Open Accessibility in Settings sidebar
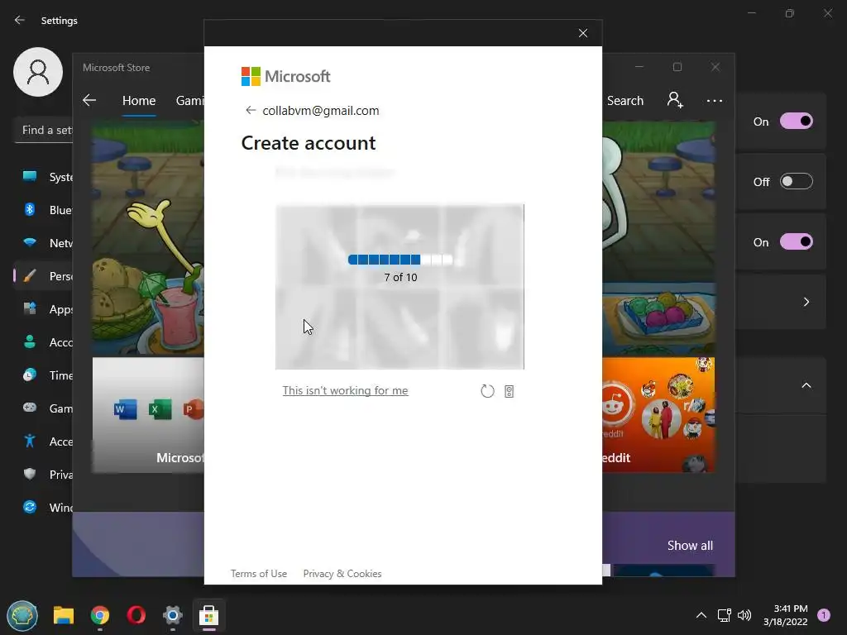The height and width of the screenshot is (635, 847). (43, 442)
